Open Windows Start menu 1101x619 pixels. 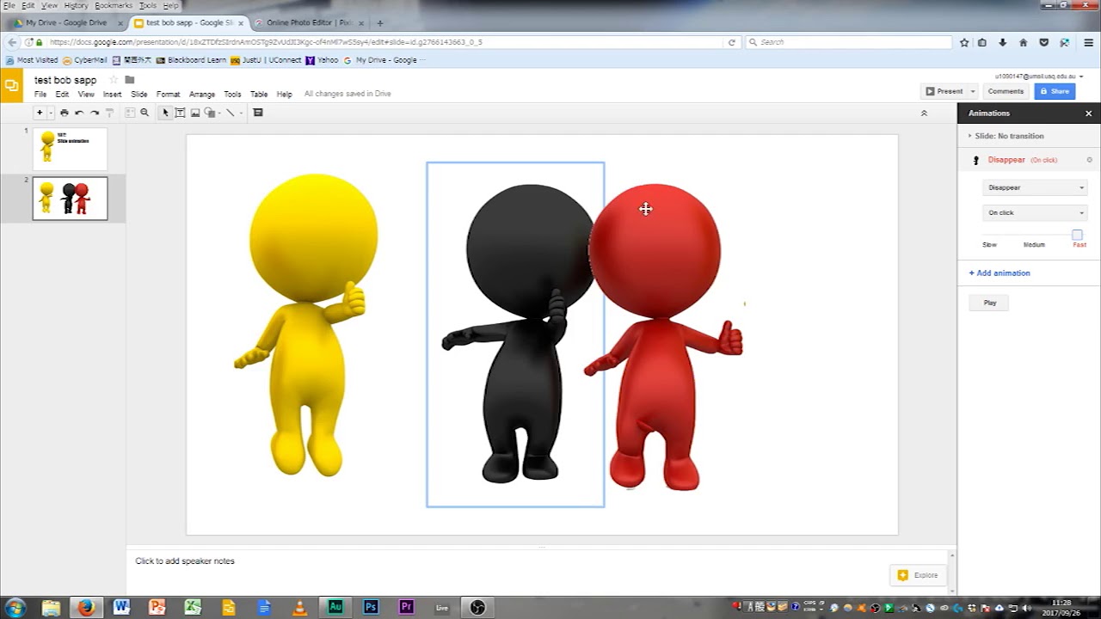click(x=15, y=607)
